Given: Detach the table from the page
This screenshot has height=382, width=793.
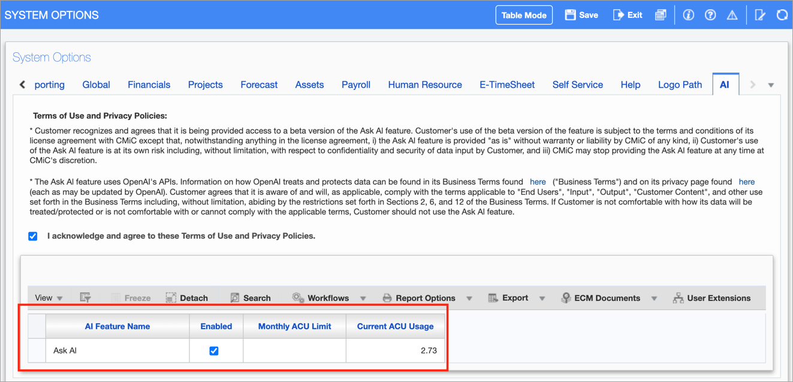Looking at the screenshot, I should 187,297.
